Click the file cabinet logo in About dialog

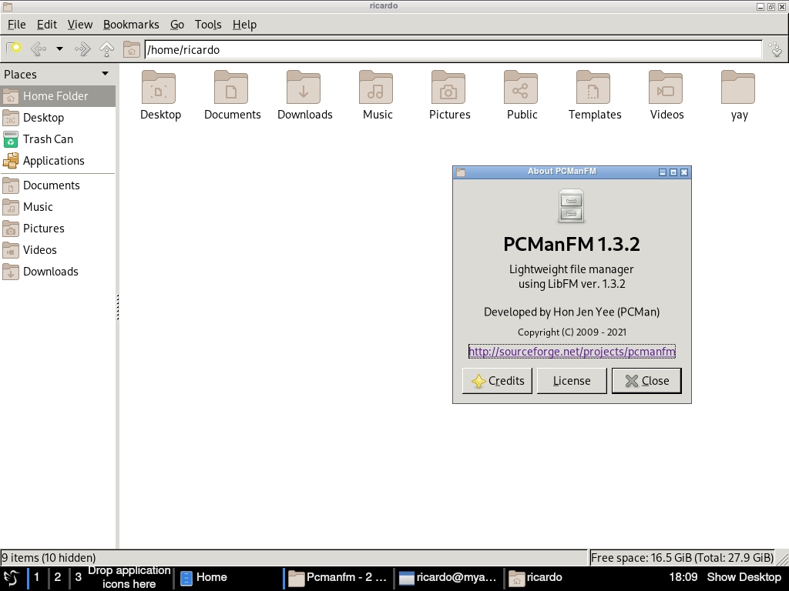571,205
